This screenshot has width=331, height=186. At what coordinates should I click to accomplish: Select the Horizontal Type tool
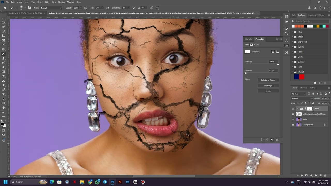pyautogui.click(x=3, y=94)
